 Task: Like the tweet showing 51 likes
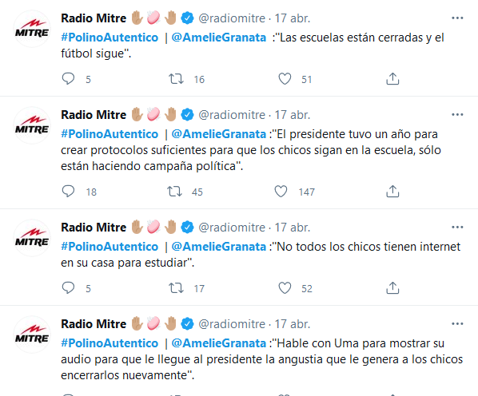[x=285, y=79]
